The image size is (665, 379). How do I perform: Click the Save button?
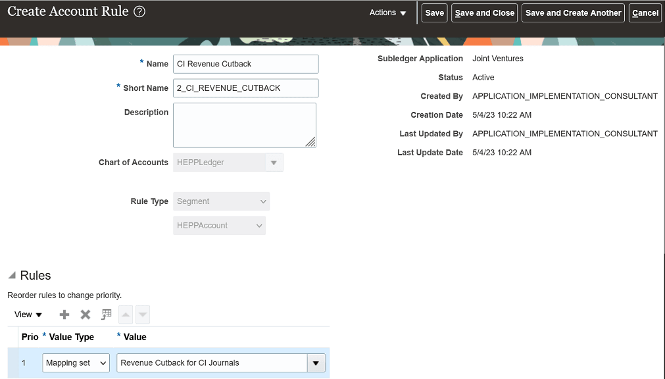tap(434, 13)
